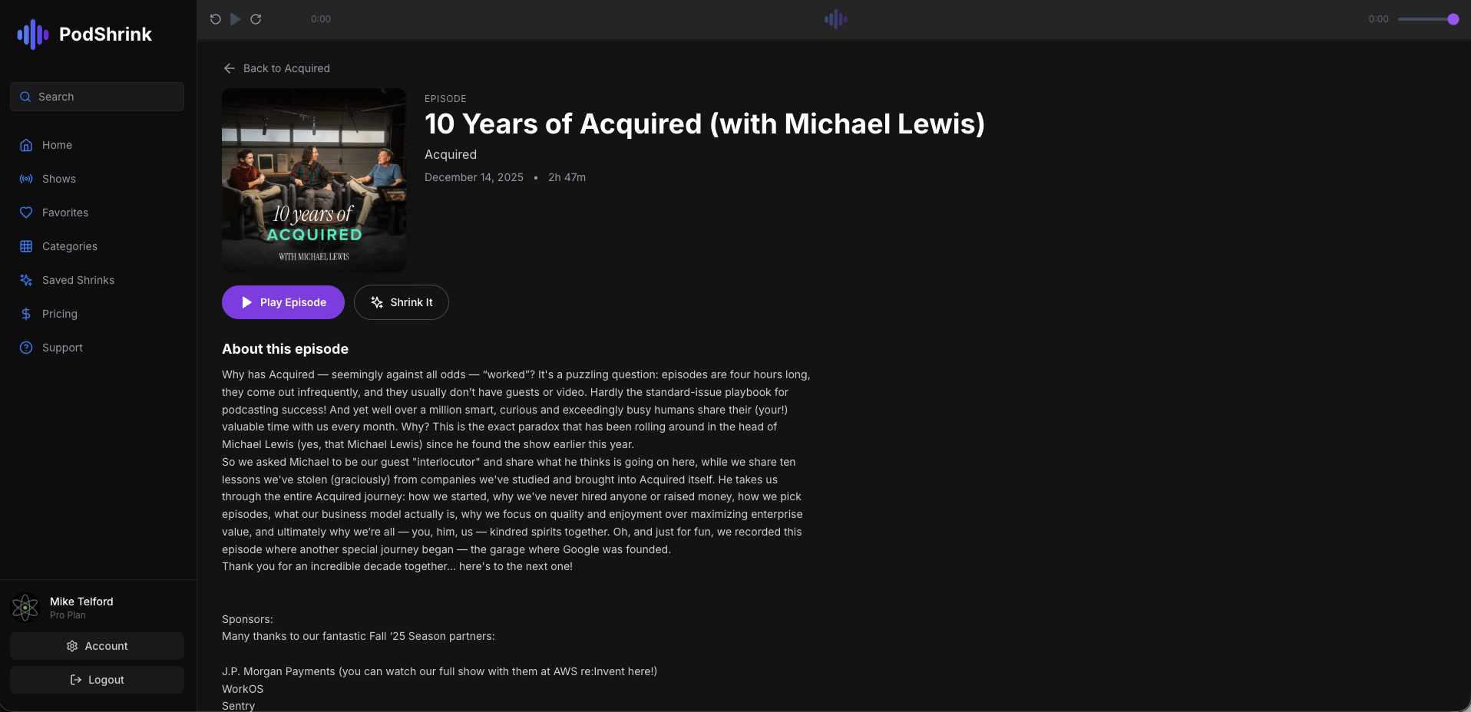Image resolution: width=1471 pixels, height=712 pixels.
Task: Open Shows via the broadcast icon
Action: [x=25, y=179]
